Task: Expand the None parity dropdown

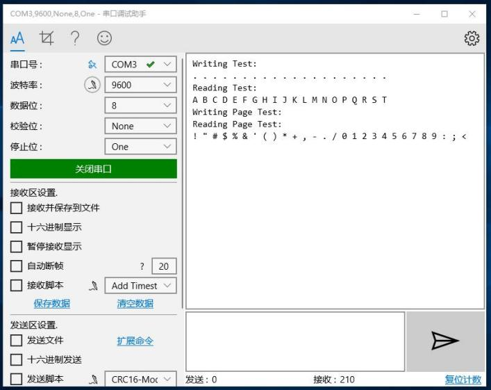Action: click(140, 127)
